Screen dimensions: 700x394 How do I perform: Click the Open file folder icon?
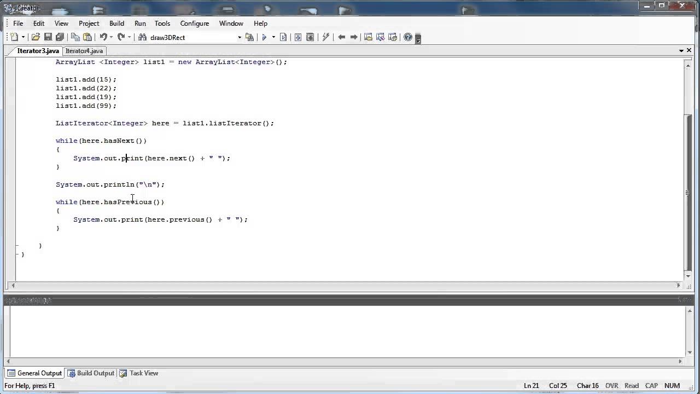coord(36,37)
